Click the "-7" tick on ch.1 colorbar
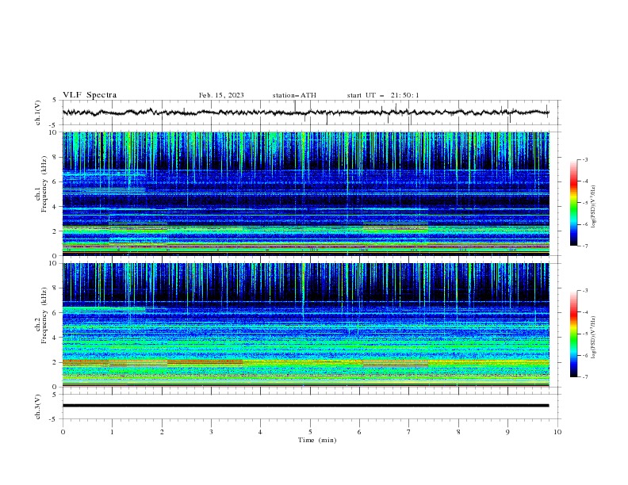 (x=585, y=246)
